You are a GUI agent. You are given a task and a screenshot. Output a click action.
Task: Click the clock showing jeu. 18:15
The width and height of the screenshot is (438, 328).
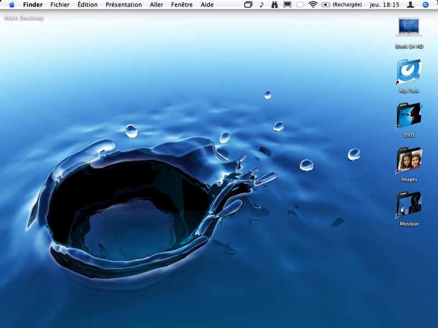[x=384, y=5]
